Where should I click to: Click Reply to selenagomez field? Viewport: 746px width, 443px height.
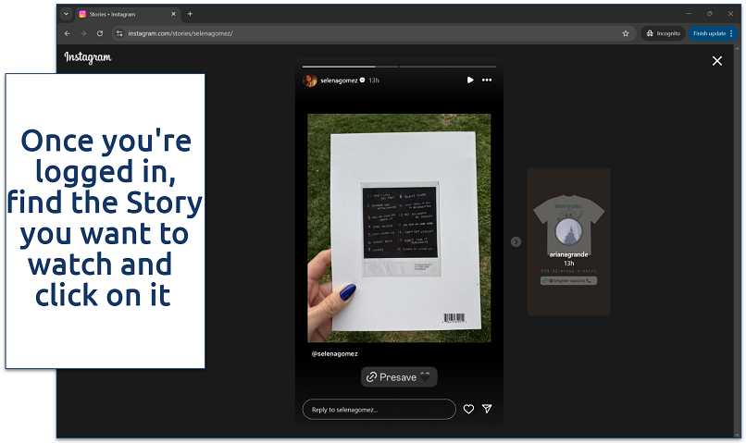379,410
